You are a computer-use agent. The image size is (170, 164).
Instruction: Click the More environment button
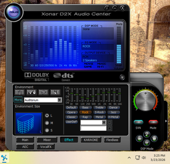coord(18,100)
